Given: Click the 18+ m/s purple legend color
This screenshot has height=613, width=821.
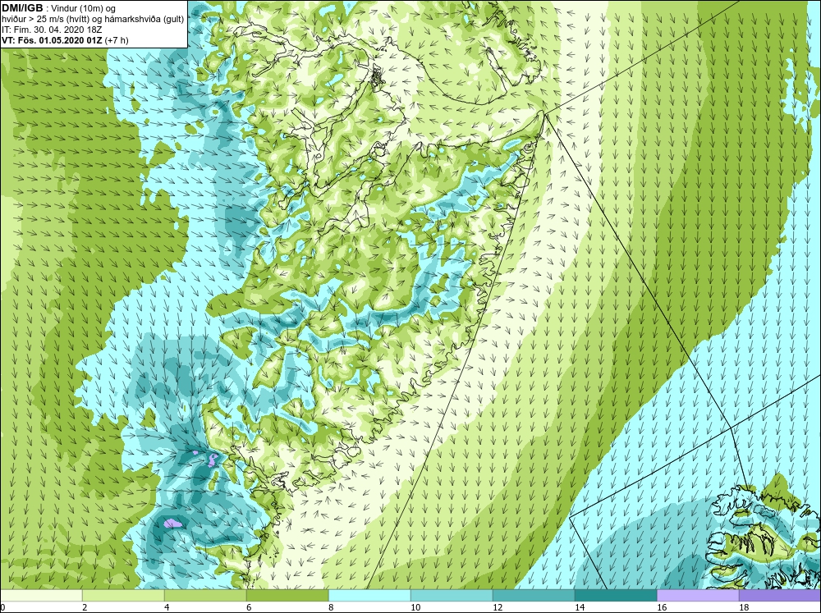Looking at the screenshot, I should tap(780, 596).
